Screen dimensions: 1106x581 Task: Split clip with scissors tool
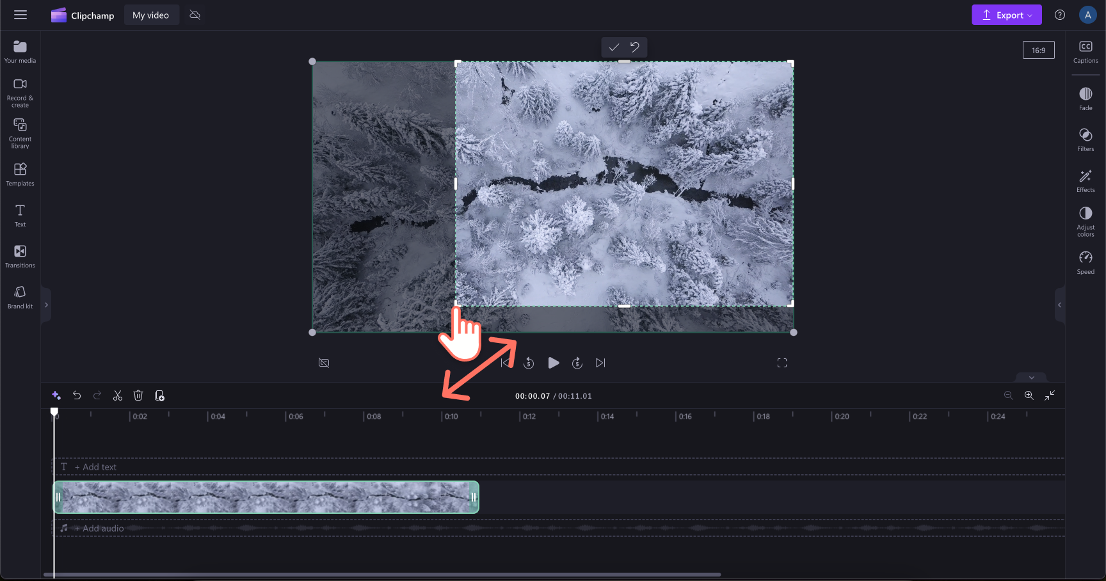pos(118,395)
